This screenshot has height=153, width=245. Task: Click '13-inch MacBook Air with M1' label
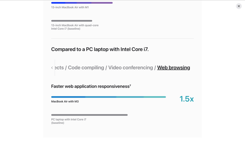[70, 7]
